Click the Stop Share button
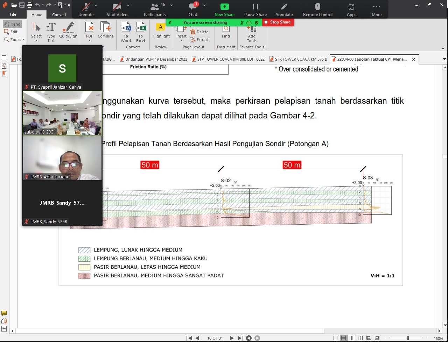 coord(278,22)
